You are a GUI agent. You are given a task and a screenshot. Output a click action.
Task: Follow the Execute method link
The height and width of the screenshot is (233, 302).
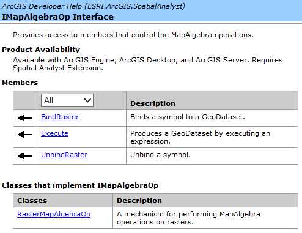(x=54, y=133)
